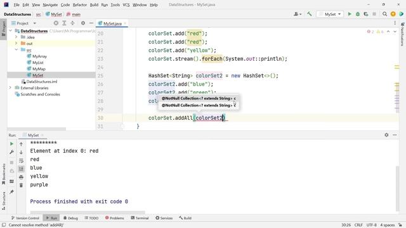The image size is (406, 228).
Task: Expand the .idea folder
Action: point(16,37)
